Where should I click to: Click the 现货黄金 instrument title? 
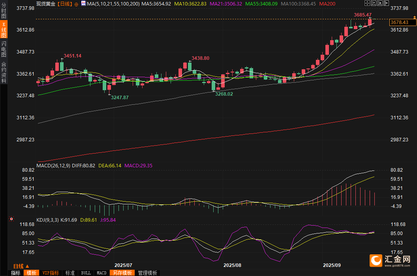click(x=46, y=4)
